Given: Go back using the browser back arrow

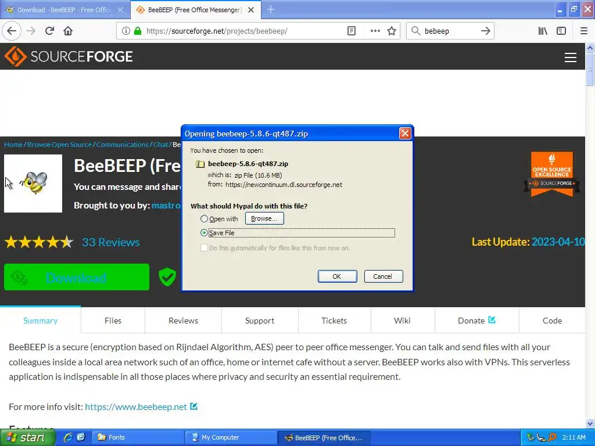Looking at the screenshot, I should (x=12, y=31).
